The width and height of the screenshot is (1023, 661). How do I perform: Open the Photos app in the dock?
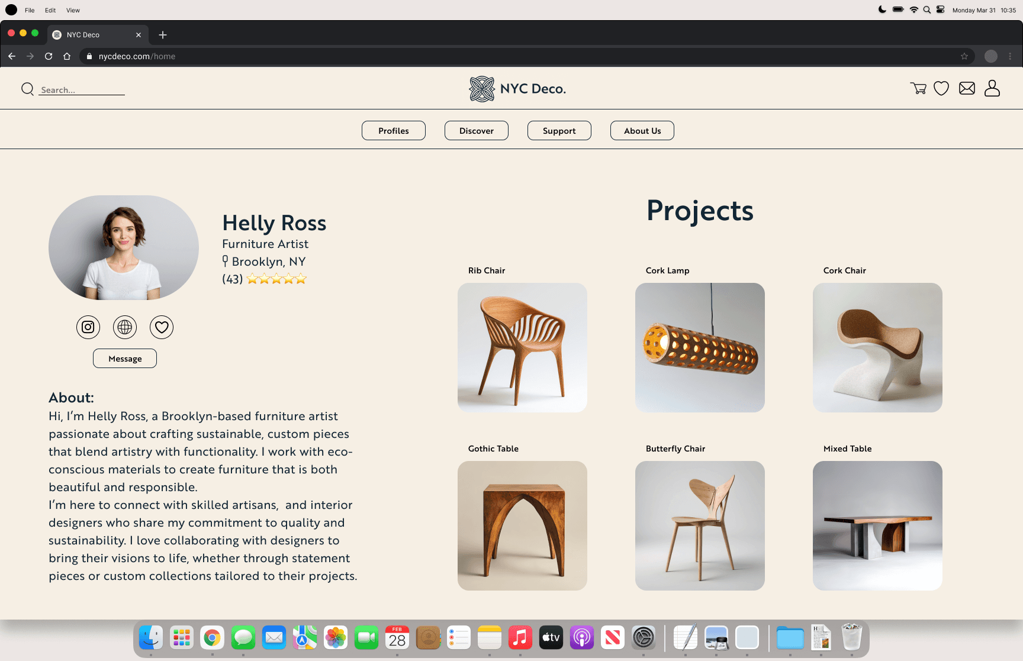click(336, 637)
